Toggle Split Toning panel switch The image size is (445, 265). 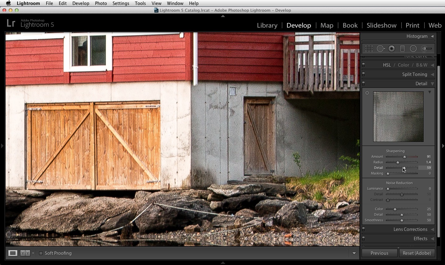point(364,74)
